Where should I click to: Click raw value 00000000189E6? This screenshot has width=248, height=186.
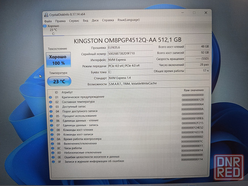[x=192, y=119]
